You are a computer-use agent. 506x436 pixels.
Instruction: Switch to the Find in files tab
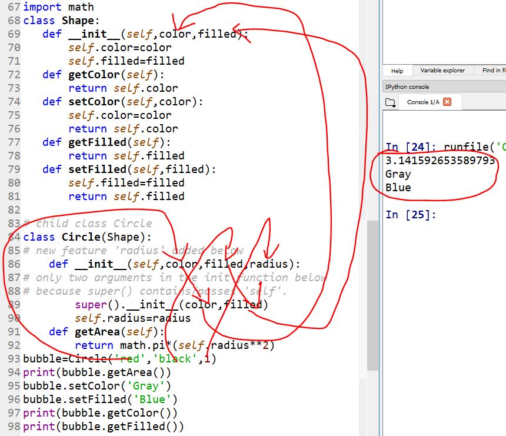(493, 71)
